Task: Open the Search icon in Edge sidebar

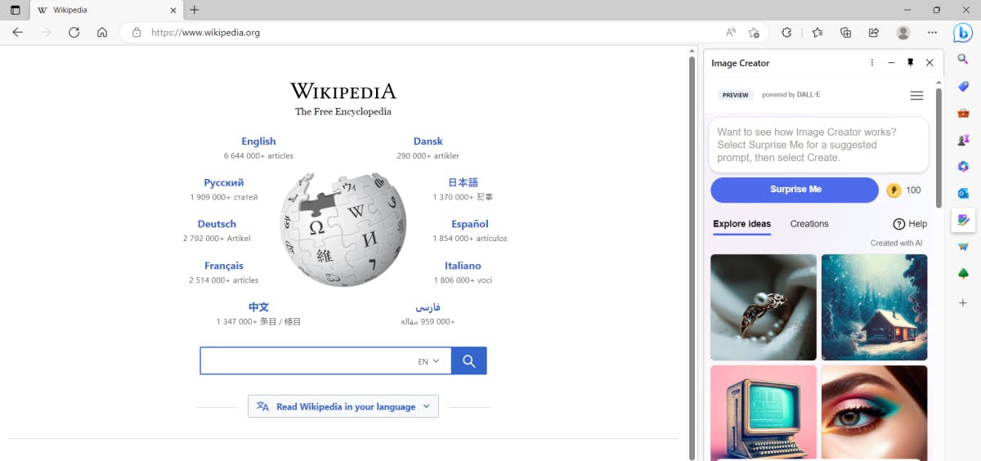Action: pos(963,59)
